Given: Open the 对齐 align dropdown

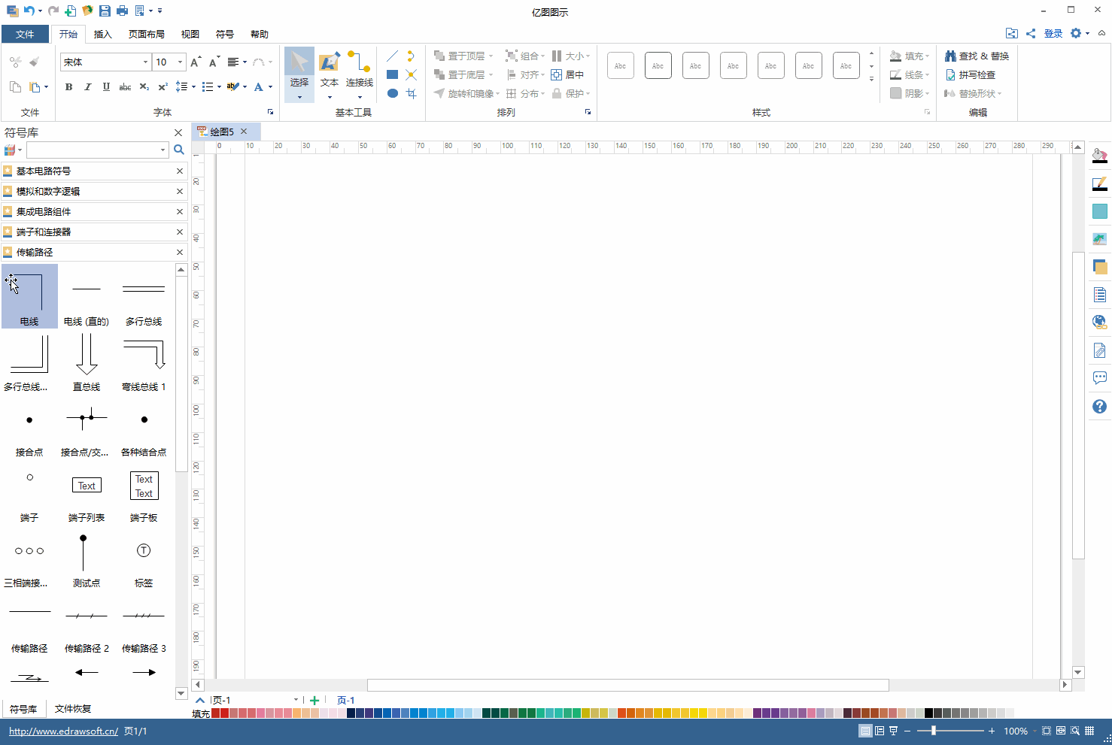Looking at the screenshot, I should pos(525,74).
